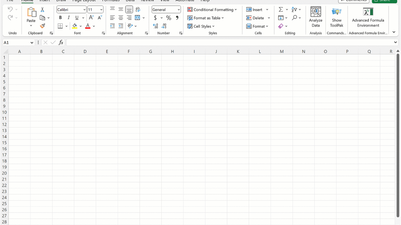Click the Percent Style icon
The width and height of the screenshot is (401, 225).
coord(169,18)
